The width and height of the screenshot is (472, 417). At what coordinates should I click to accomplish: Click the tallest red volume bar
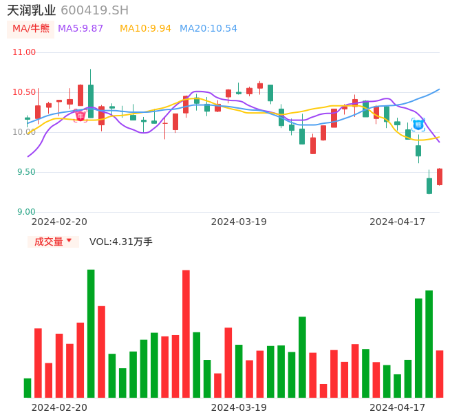coord(186,333)
